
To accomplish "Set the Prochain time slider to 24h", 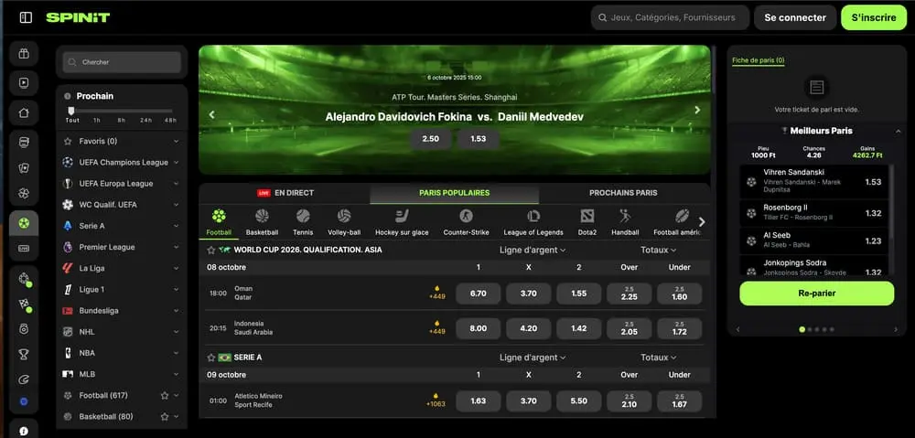I will pos(145,120).
